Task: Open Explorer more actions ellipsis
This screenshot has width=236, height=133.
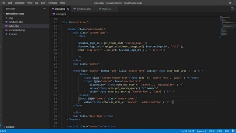Action: [x=44, y=9]
